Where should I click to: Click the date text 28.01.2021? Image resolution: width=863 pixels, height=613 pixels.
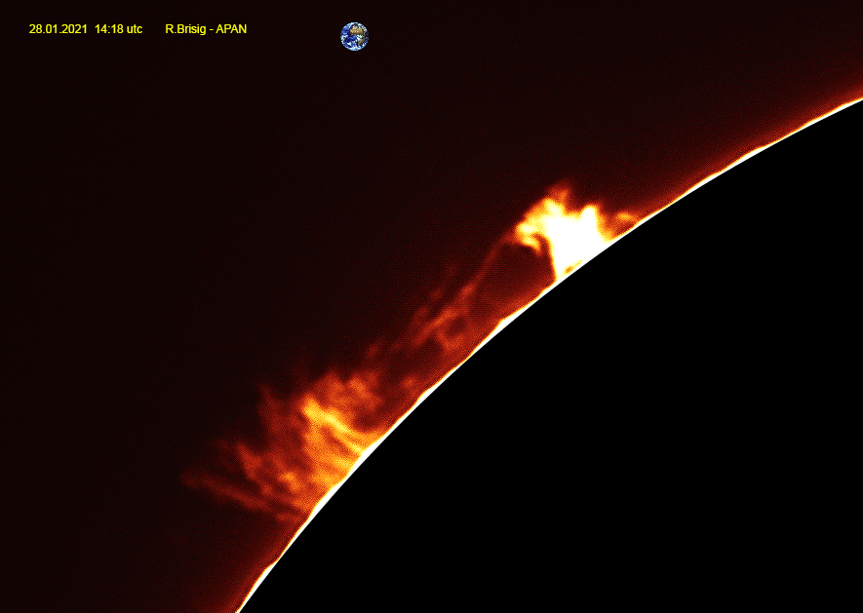tap(58, 29)
